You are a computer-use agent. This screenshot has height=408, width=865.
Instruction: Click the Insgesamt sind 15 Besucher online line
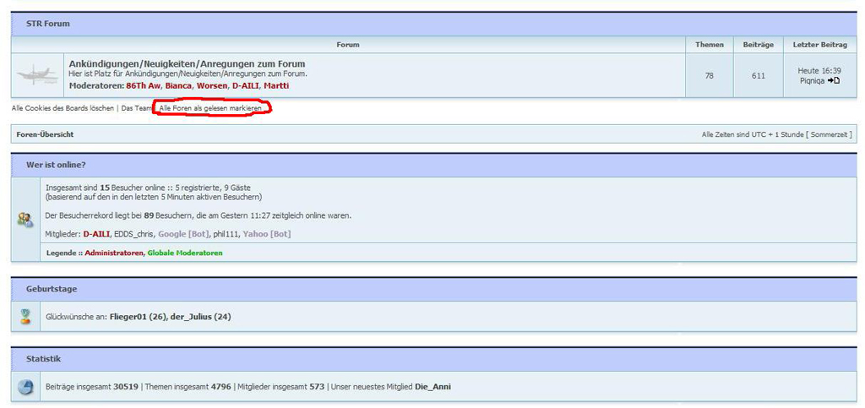point(148,188)
